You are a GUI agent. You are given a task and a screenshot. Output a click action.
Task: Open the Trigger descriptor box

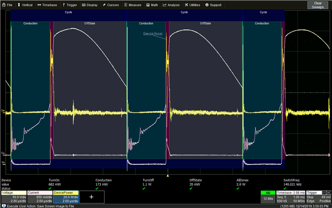(318, 197)
